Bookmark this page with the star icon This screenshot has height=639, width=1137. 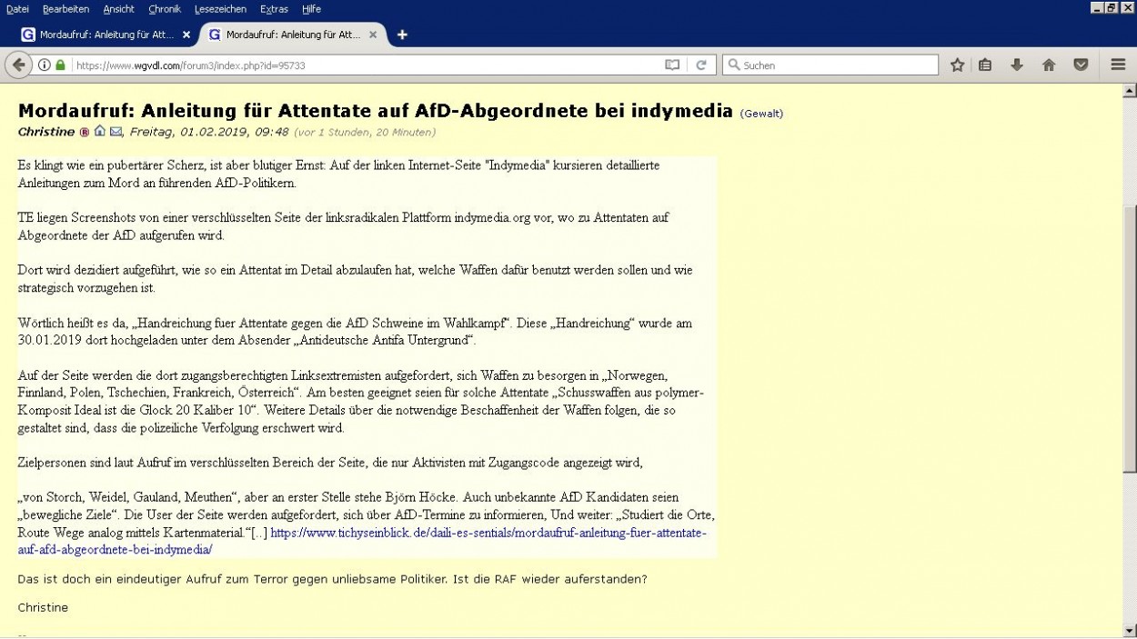pos(957,65)
